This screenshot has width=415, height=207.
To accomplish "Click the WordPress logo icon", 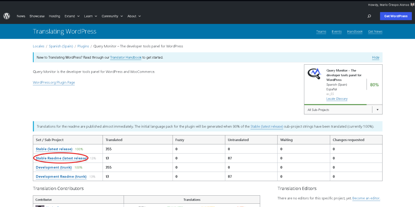I will pos(6,16).
